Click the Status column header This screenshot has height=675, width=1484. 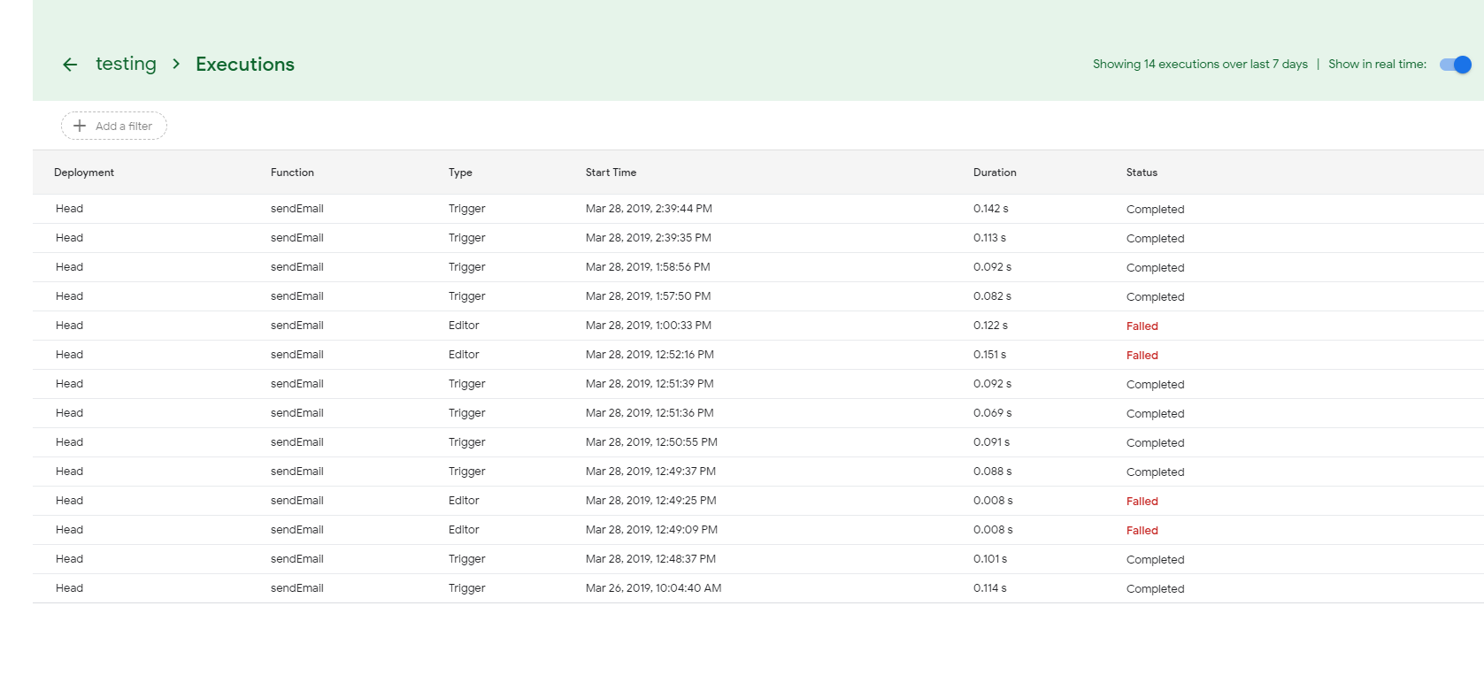tap(1142, 173)
